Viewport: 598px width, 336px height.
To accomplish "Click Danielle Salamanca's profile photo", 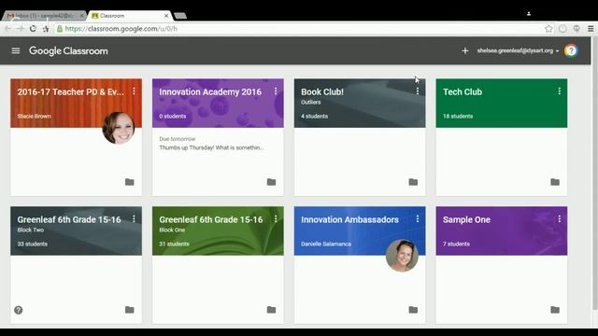I will [x=402, y=255].
